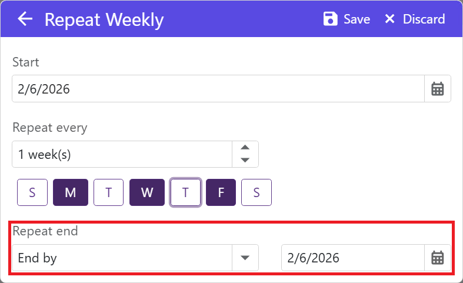Increase the repeat interval with up arrow
Viewport: 463px width, 283px height.
click(x=245, y=148)
